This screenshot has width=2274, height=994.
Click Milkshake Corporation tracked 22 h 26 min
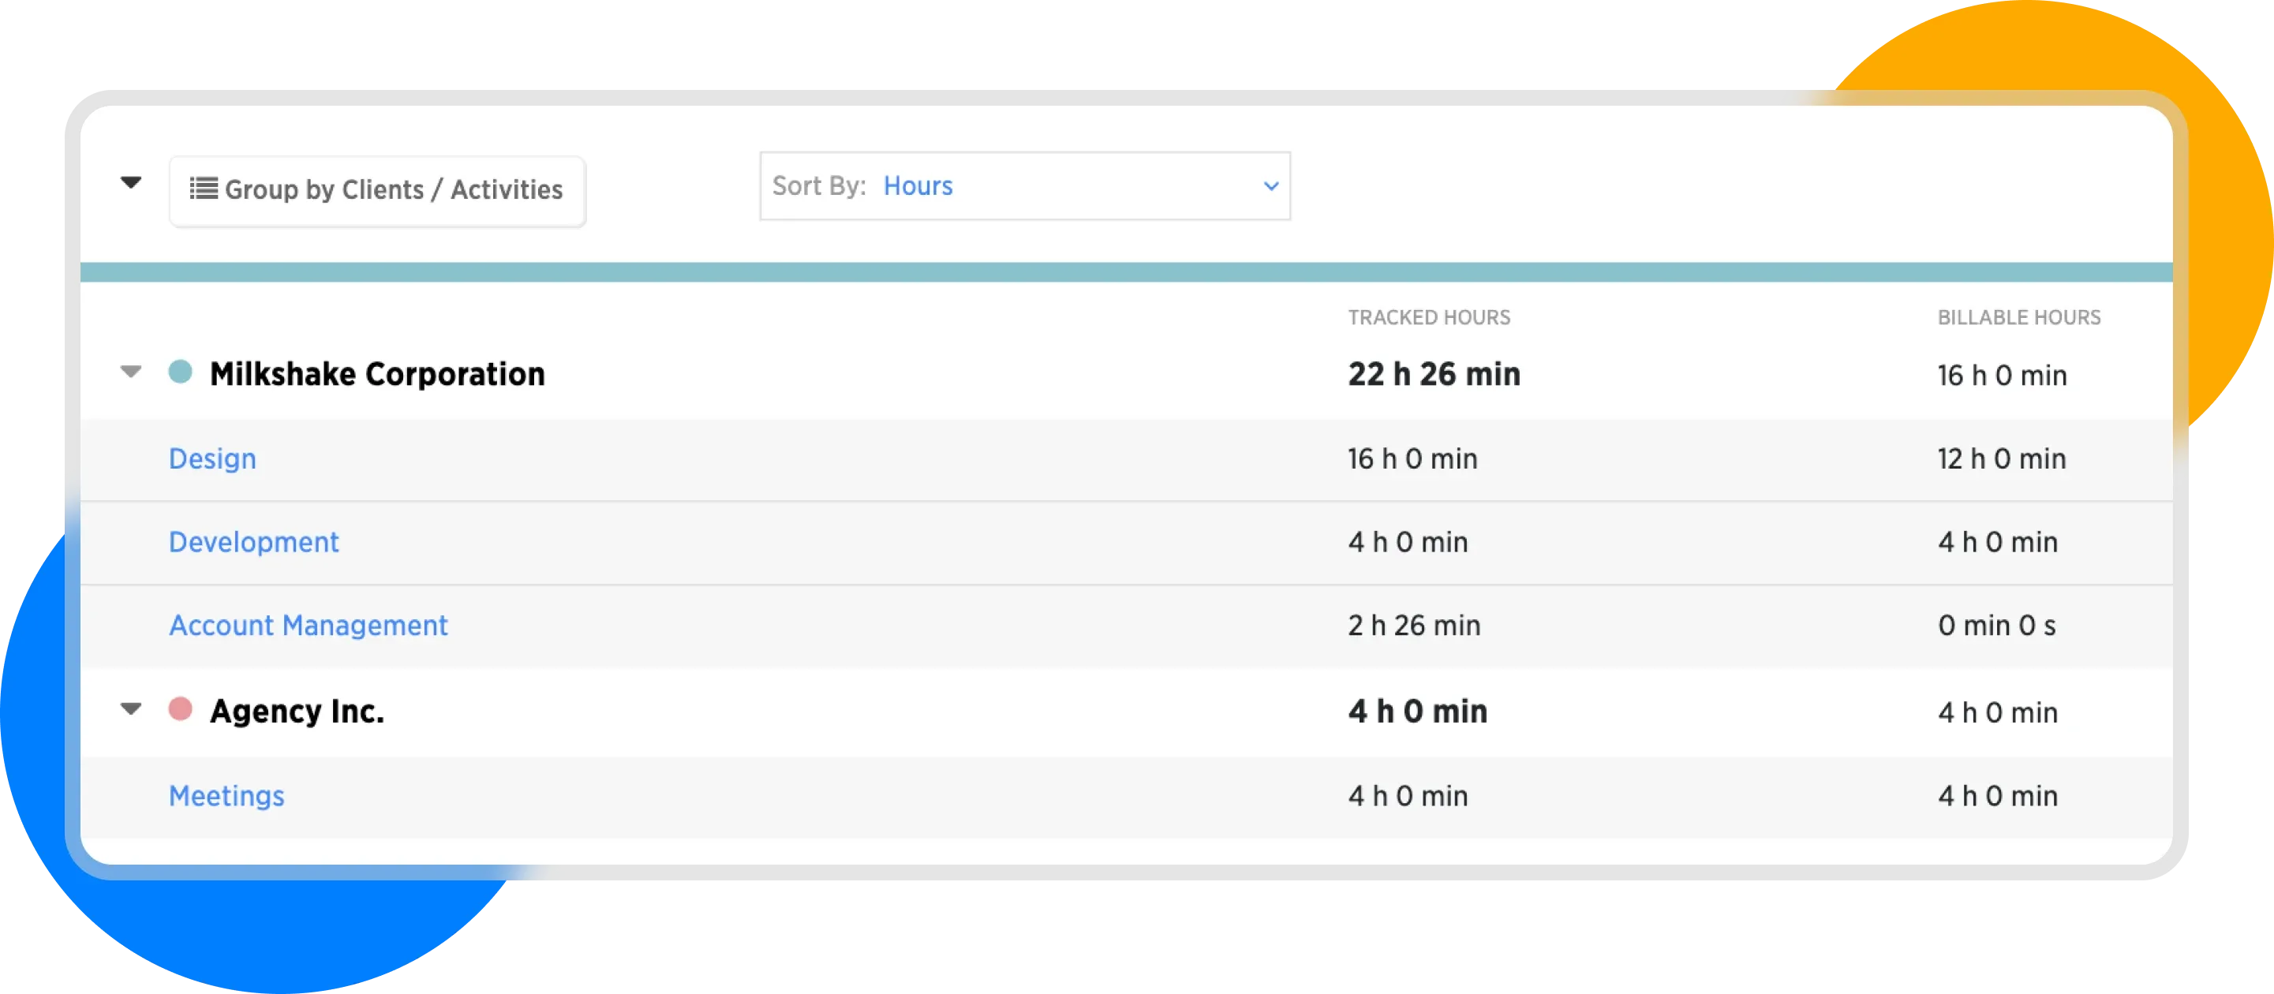click(1434, 374)
